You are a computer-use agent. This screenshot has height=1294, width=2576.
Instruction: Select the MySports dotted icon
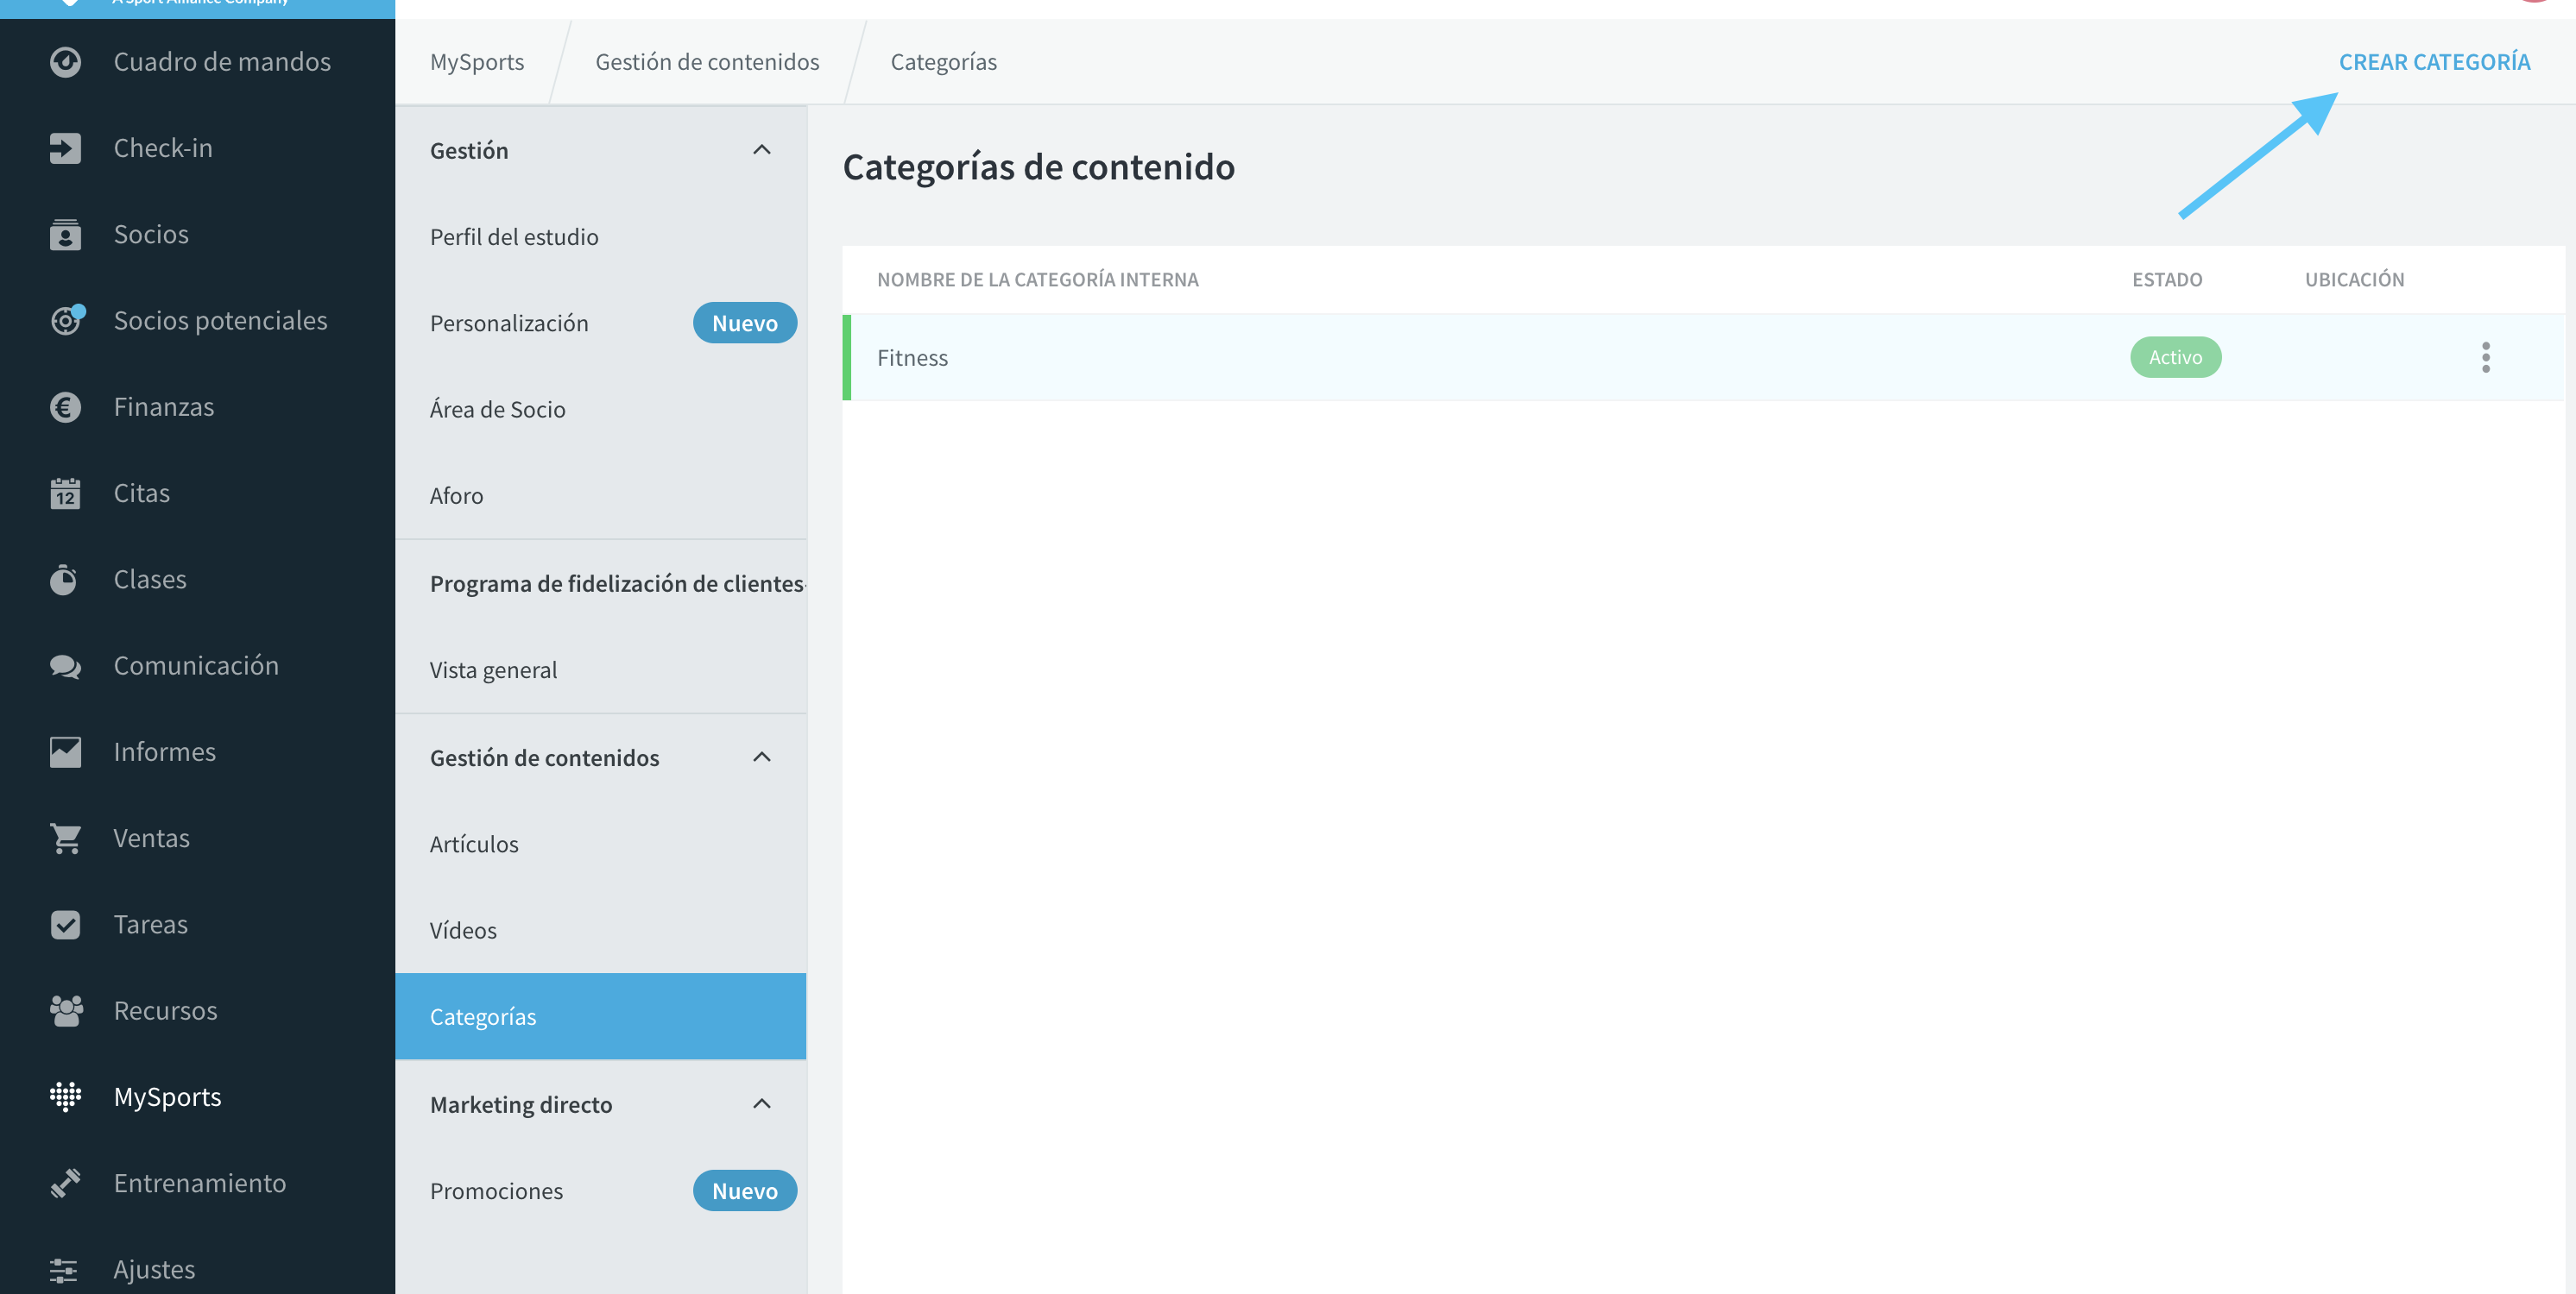(x=65, y=1097)
